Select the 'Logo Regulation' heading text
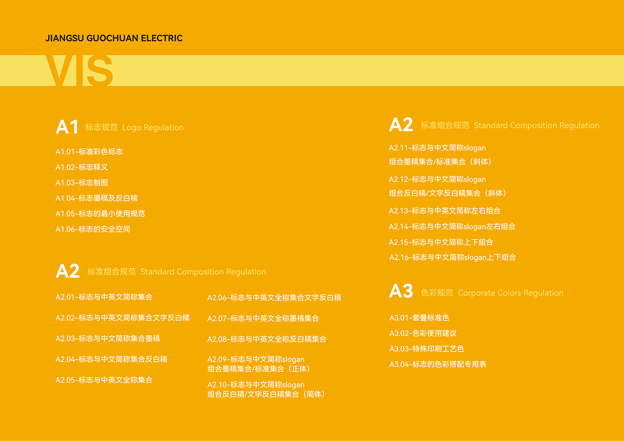This screenshot has height=441, width=624. click(x=153, y=127)
